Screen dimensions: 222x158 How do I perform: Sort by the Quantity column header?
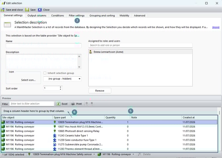coord(117,117)
